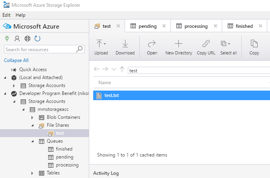
Task: Click the test.txt file icon
Action: click(x=99, y=95)
